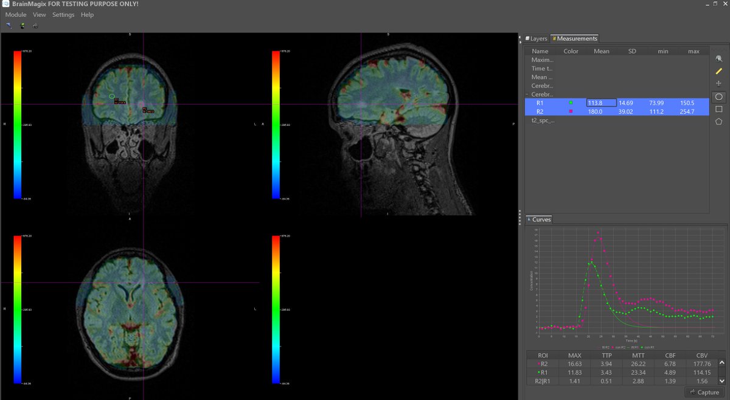Image resolution: width=730 pixels, height=400 pixels.
Task: Click the third toolbar icon below the Settings menu
Action: pos(36,26)
